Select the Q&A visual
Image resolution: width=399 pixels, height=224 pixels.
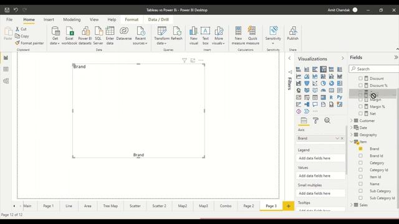coord(315,105)
